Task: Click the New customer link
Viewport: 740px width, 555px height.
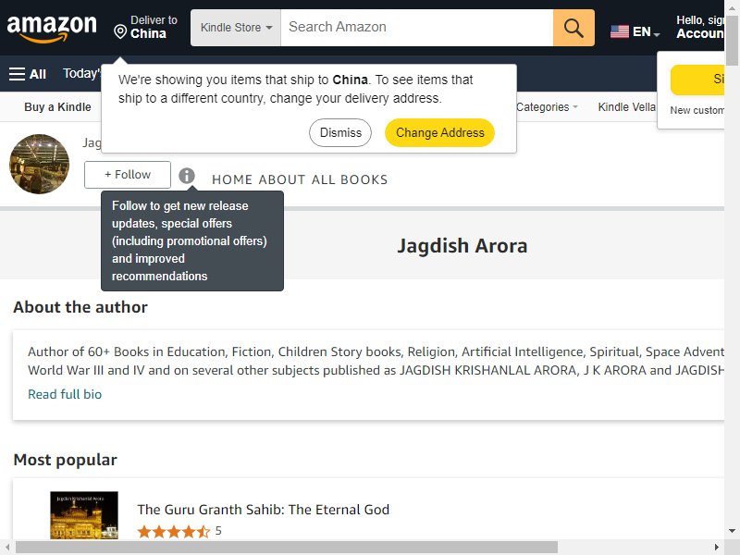Action: pyautogui.click(x=697, y=110)
